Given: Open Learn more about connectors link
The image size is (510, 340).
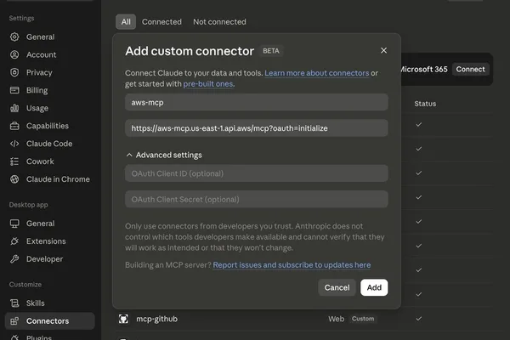Looking at the screenshot, I should (317, 73).
